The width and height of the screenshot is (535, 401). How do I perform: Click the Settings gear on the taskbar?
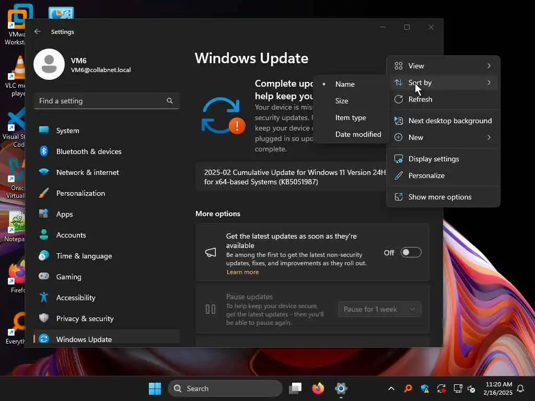pyautogui.click(x=341, y=388)
